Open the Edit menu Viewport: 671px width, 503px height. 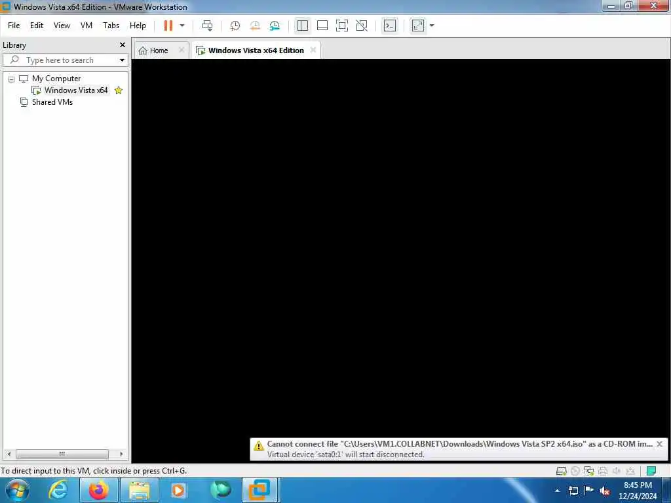(x=37, y=26)
